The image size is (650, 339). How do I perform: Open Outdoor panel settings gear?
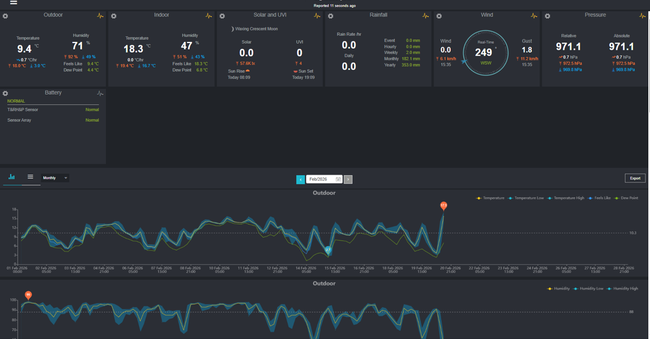tap(6, 16)
